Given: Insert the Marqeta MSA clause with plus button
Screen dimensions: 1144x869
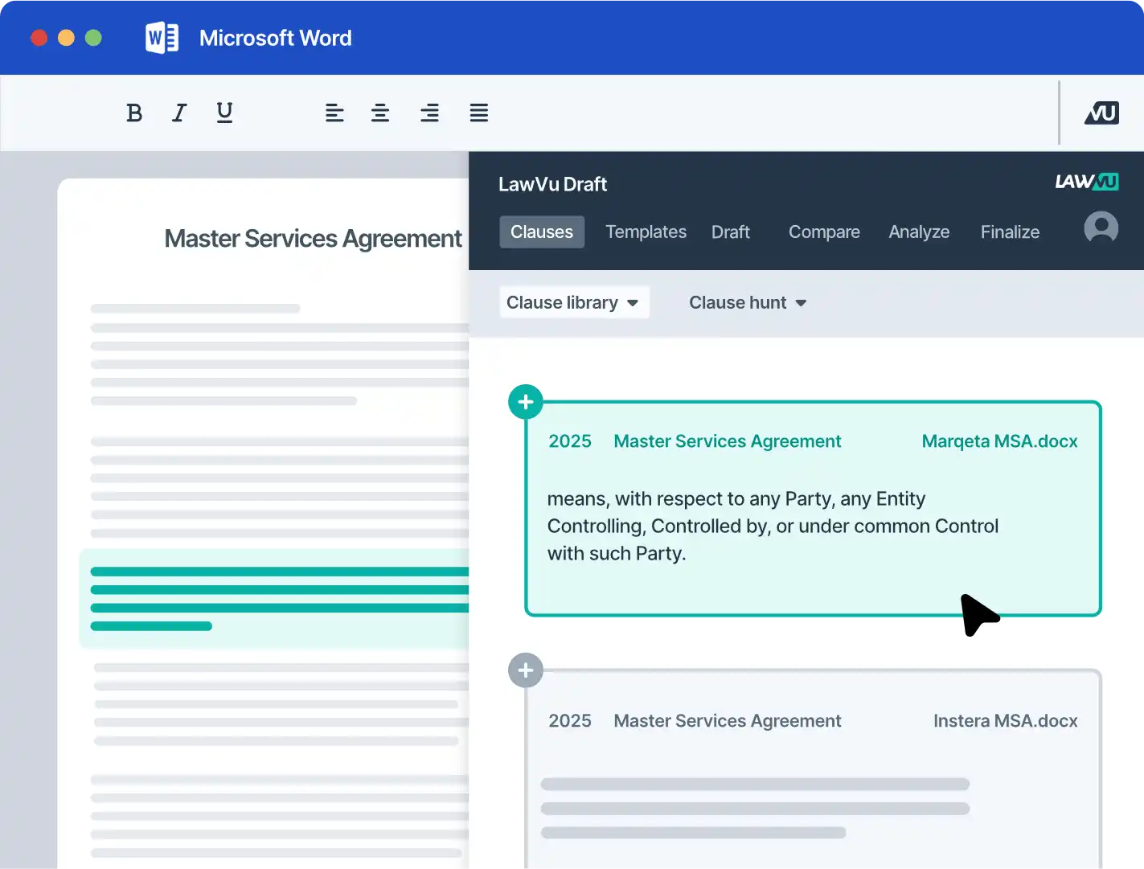Looking at the screenshot, I should (526, 402).
